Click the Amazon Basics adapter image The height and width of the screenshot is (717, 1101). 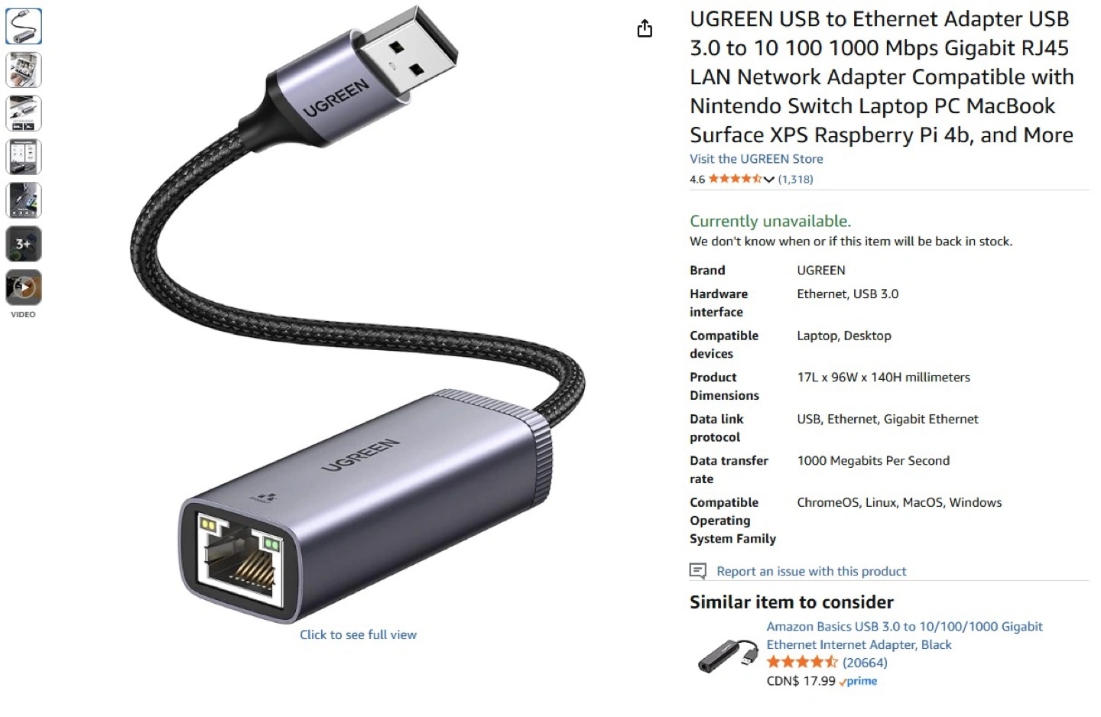727,655
